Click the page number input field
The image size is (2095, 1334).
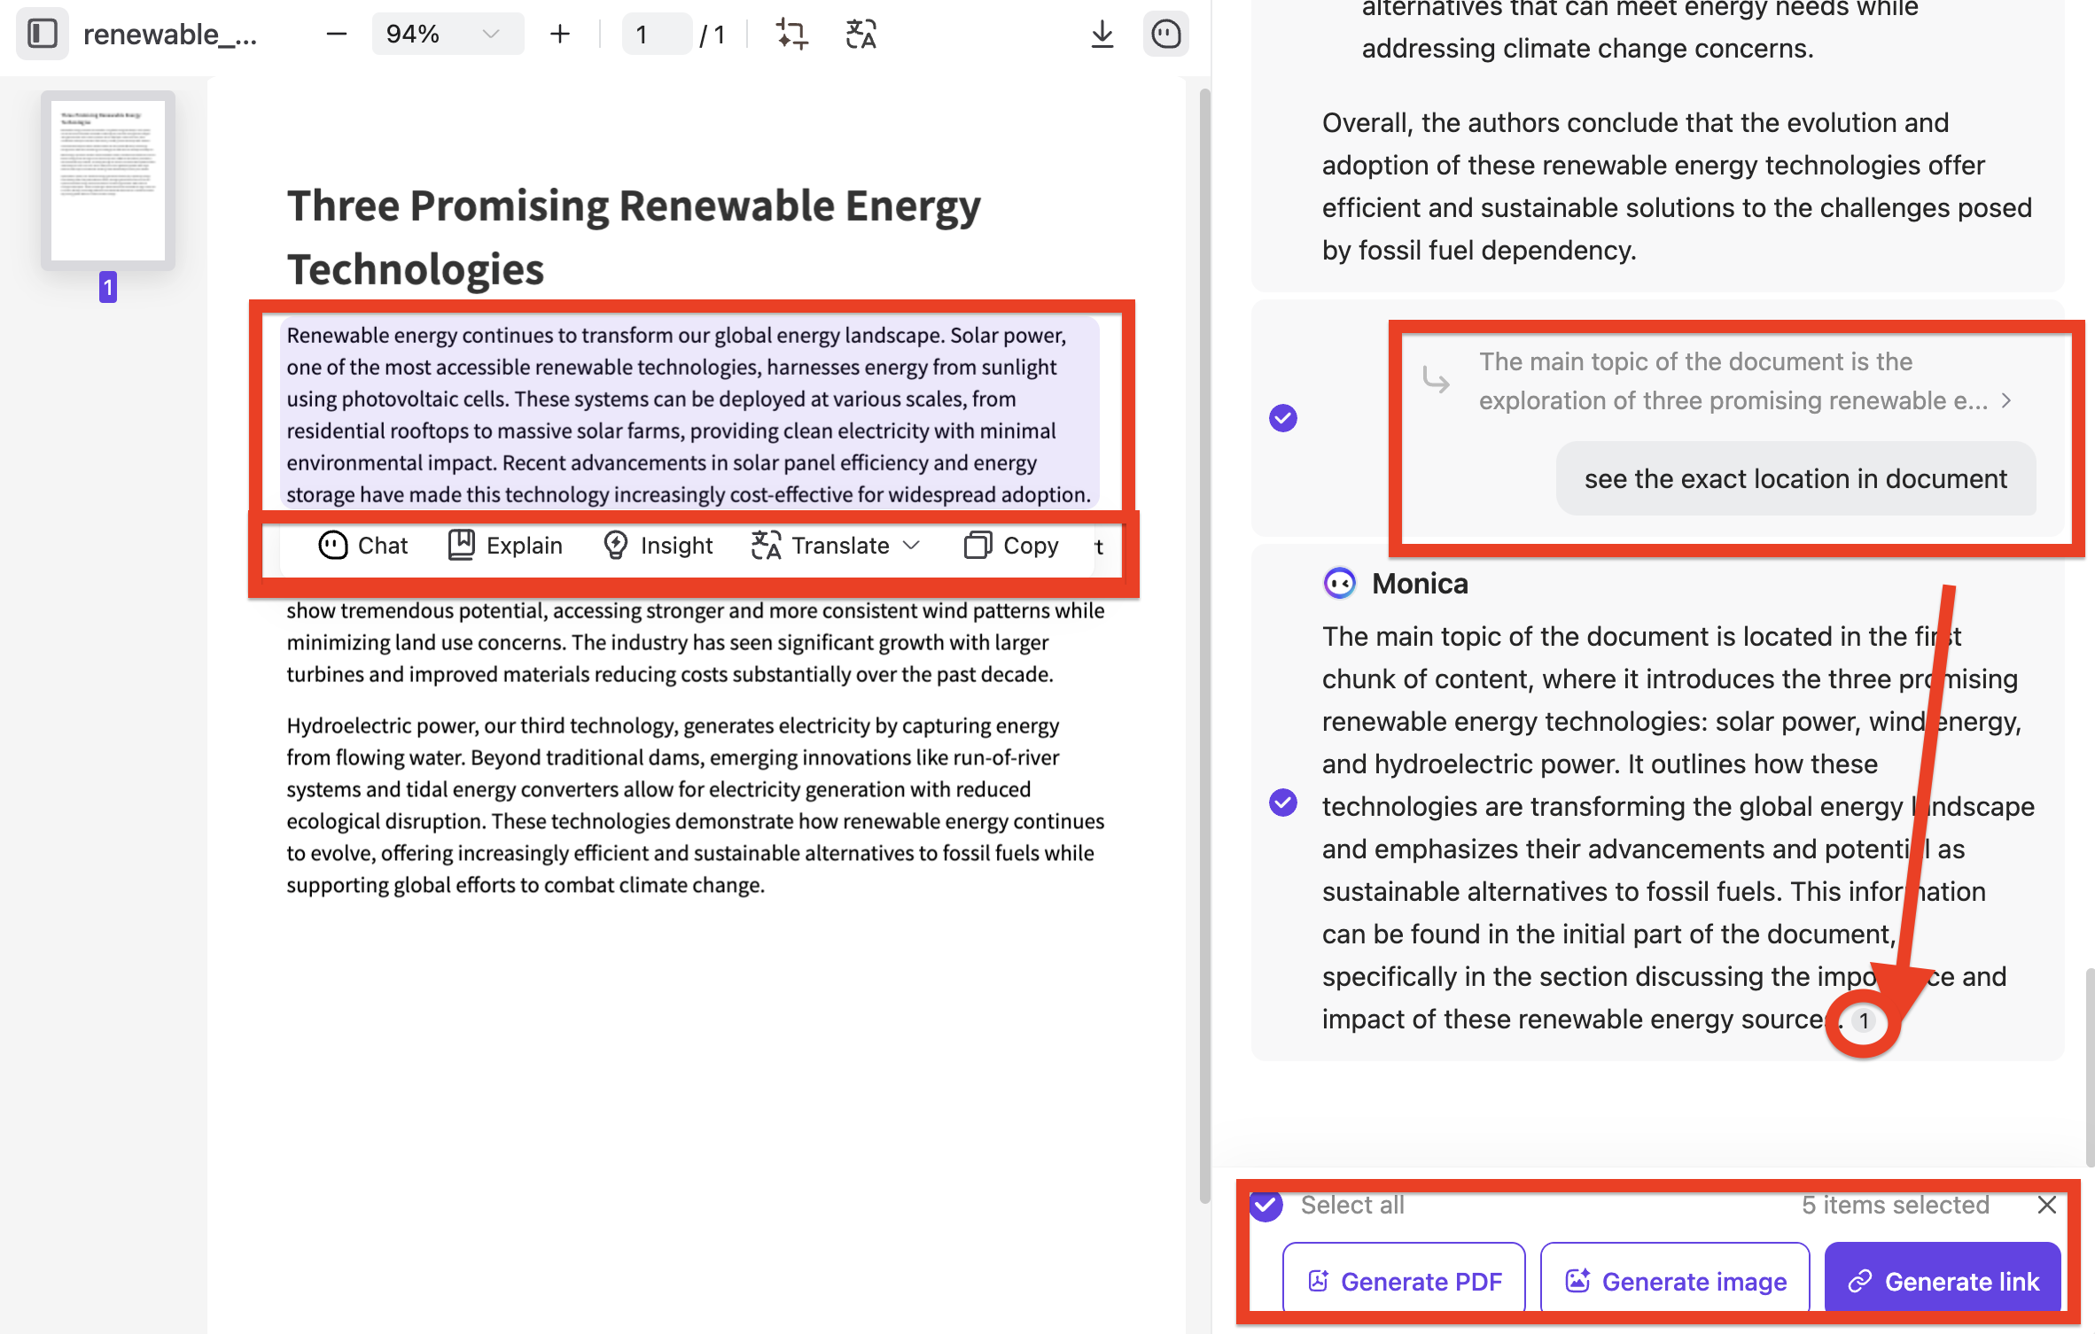(x=656, y=35)
